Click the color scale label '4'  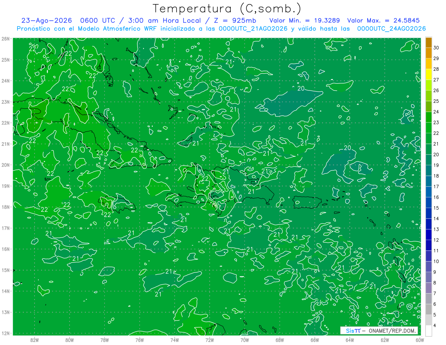(x=435, y=325)
